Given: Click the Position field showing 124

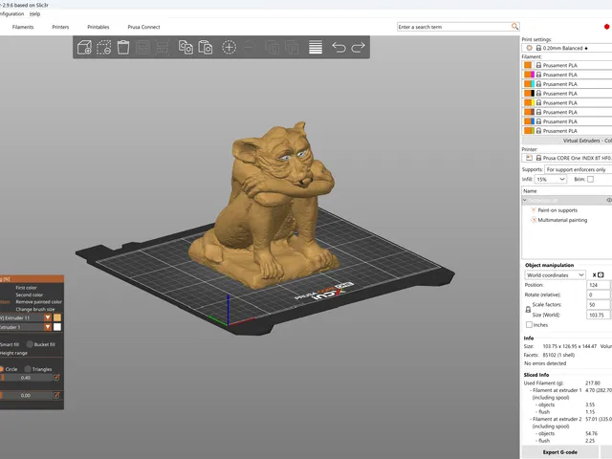Looking at the screenshot, I should pyautogui.click(x=598, y=285).
